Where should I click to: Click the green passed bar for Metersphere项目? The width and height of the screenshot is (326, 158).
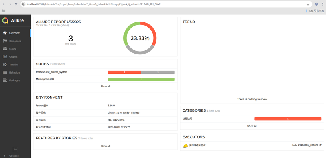(x=141, y=79)
